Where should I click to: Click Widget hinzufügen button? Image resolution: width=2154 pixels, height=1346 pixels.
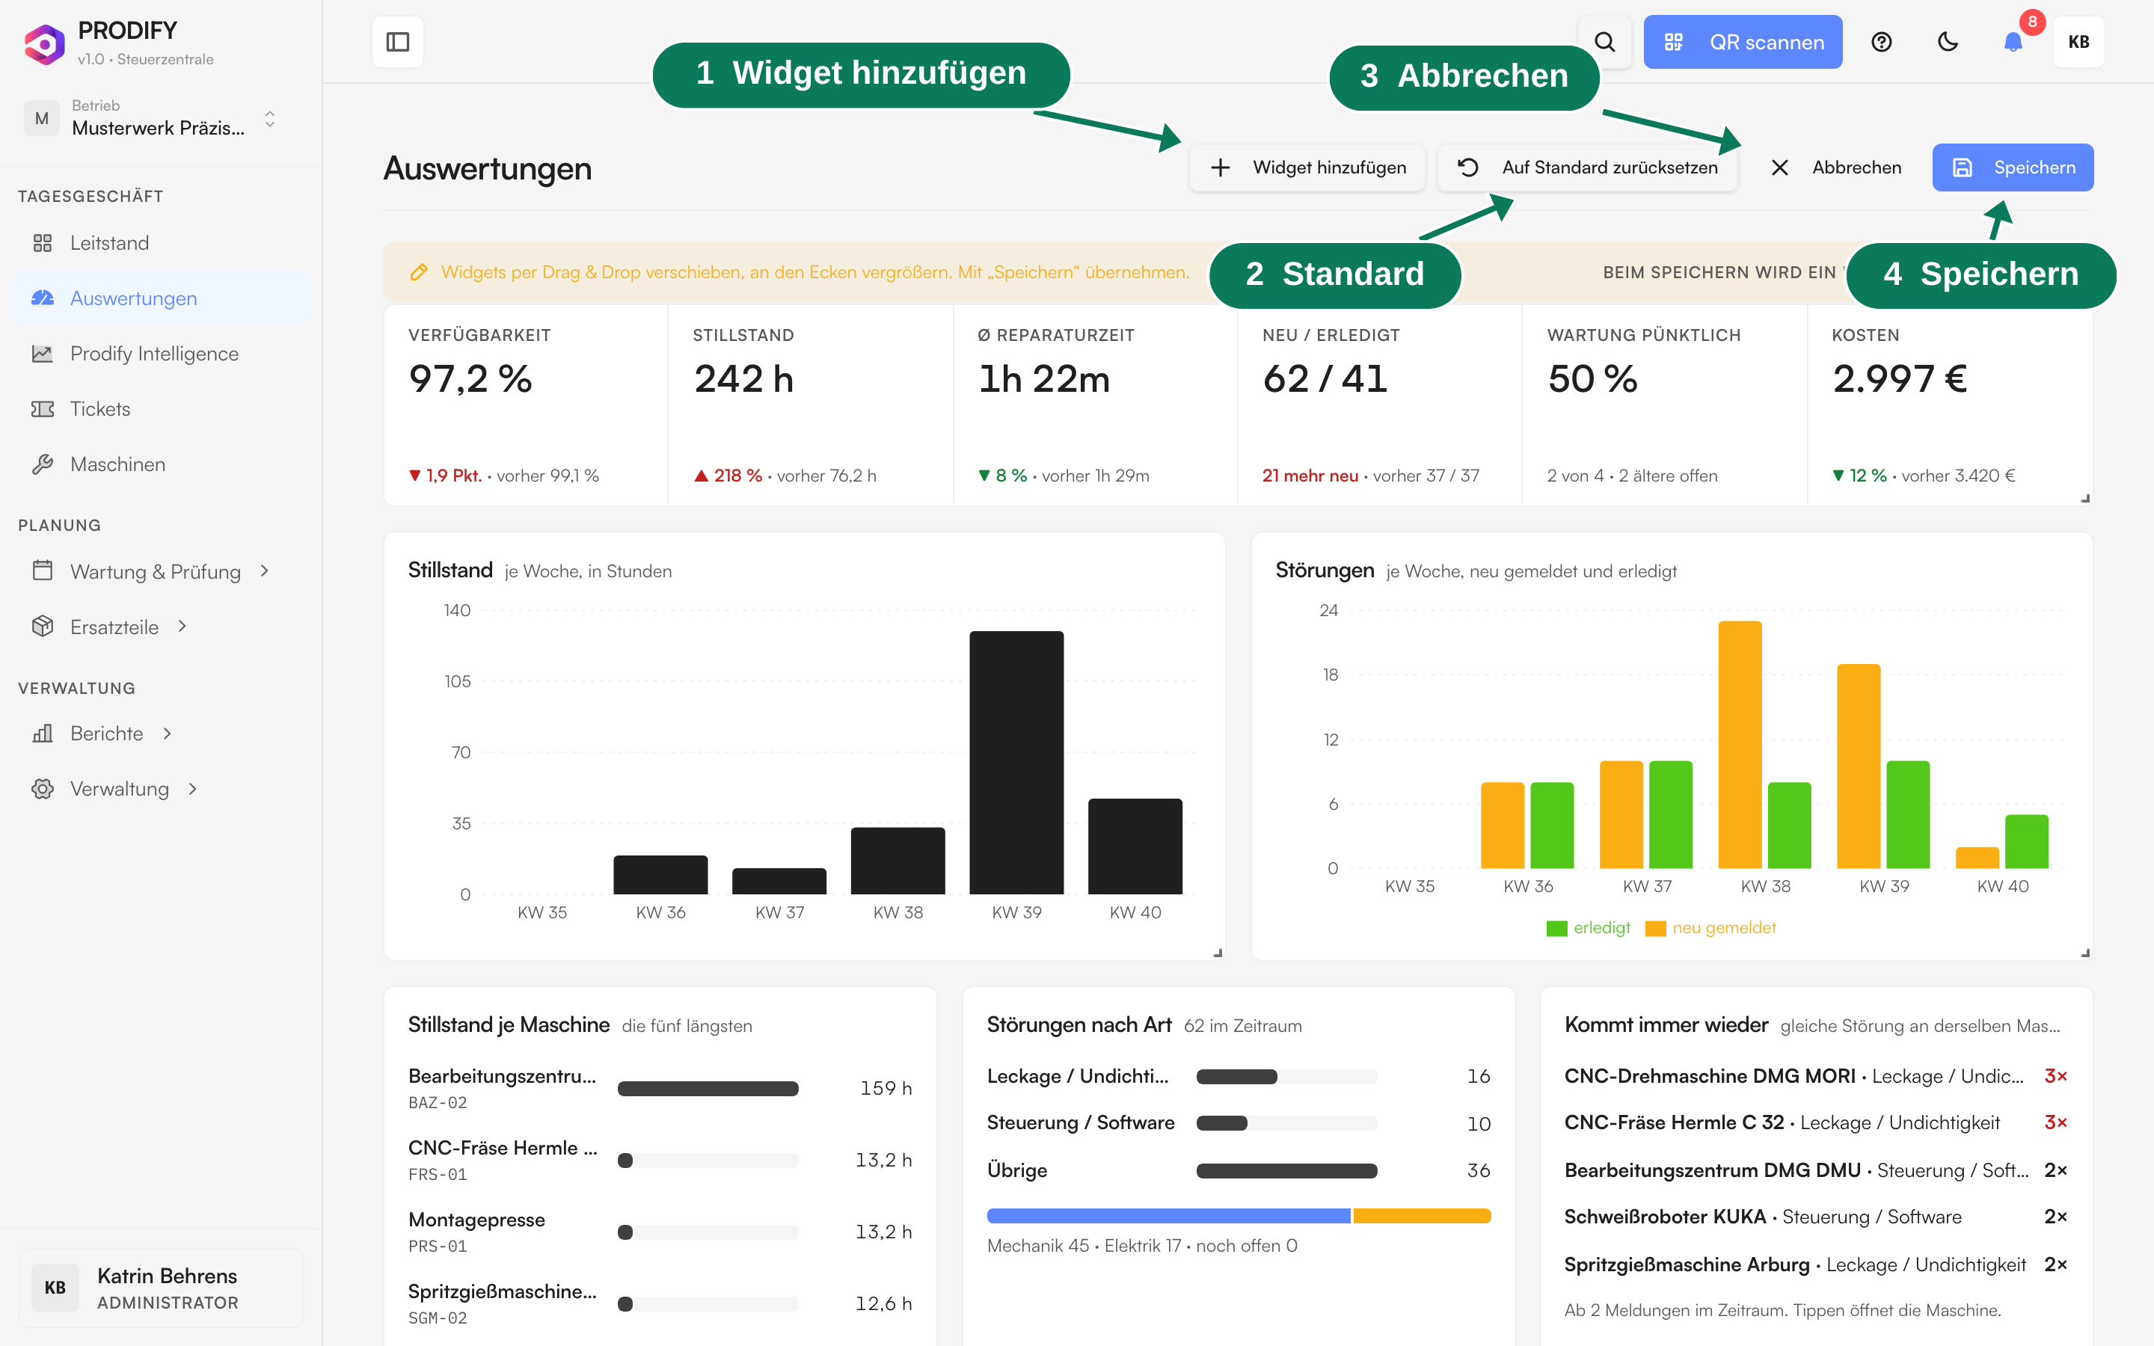[1307, 168]
